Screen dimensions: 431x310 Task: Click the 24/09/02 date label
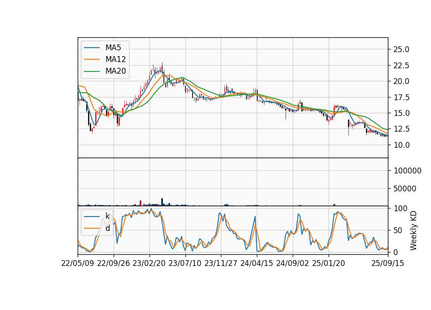(292, 263)
